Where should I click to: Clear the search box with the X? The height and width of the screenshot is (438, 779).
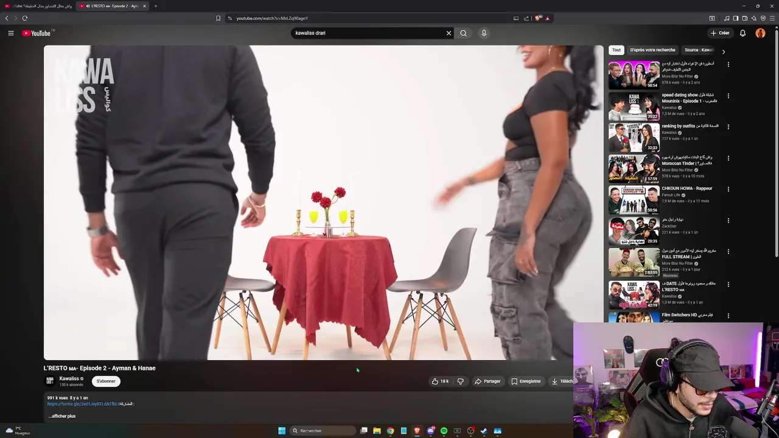click(449, 33)
